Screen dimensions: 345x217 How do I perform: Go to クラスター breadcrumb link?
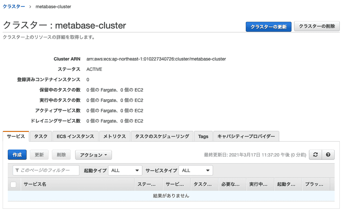[x=14, y=6]
